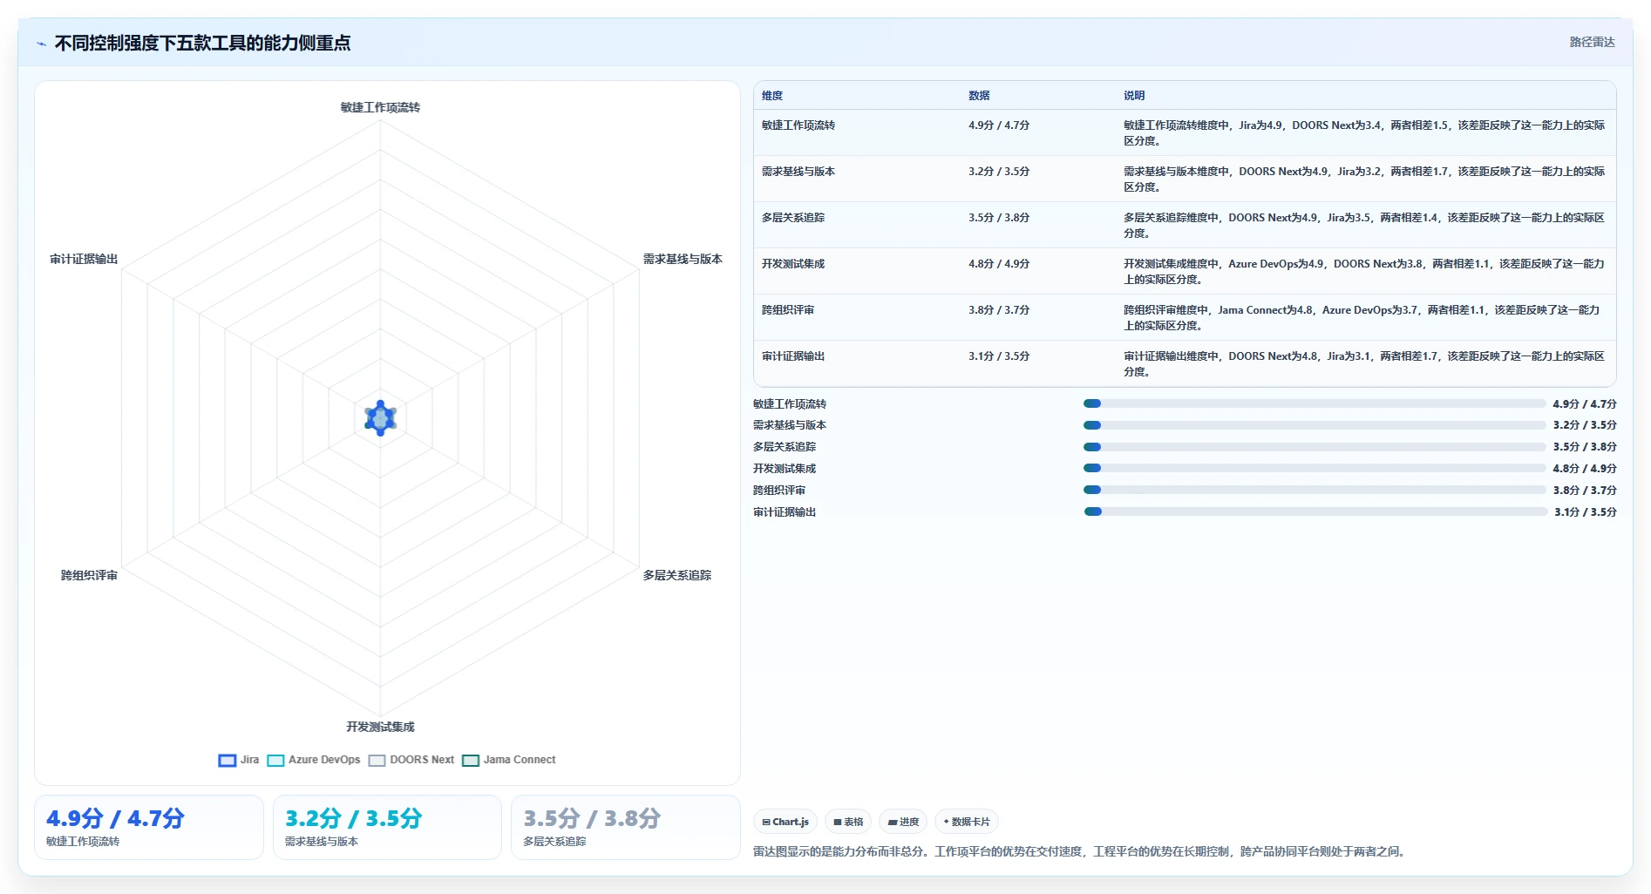
Task: Select table row 敏捷工作项流转
Action: click(x=1185, y=132)
